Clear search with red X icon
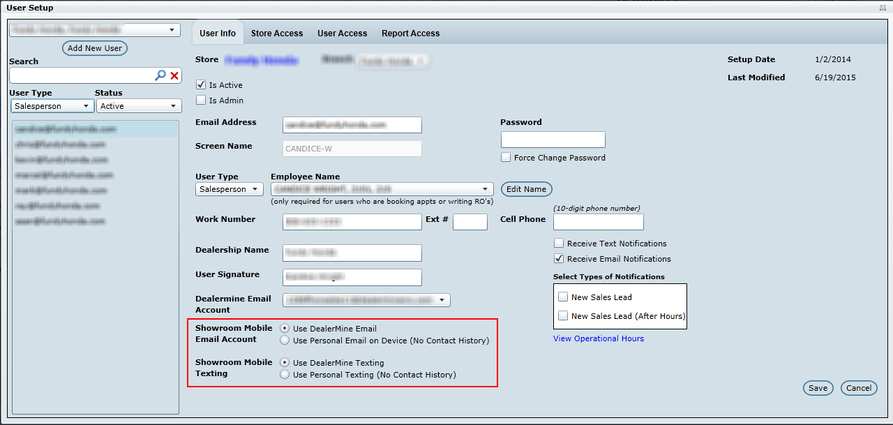The image size is (893, 425). pos(174,75)
